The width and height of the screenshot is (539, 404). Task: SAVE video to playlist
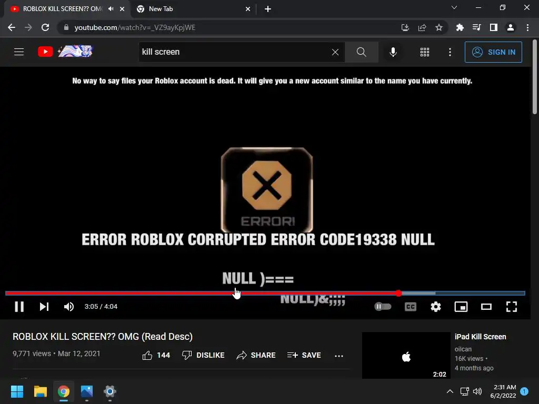point(304,355)
